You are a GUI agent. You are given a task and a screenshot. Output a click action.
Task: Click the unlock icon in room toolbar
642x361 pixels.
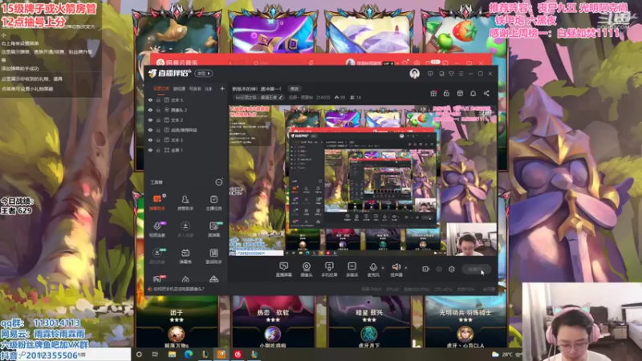pos(446,94)
